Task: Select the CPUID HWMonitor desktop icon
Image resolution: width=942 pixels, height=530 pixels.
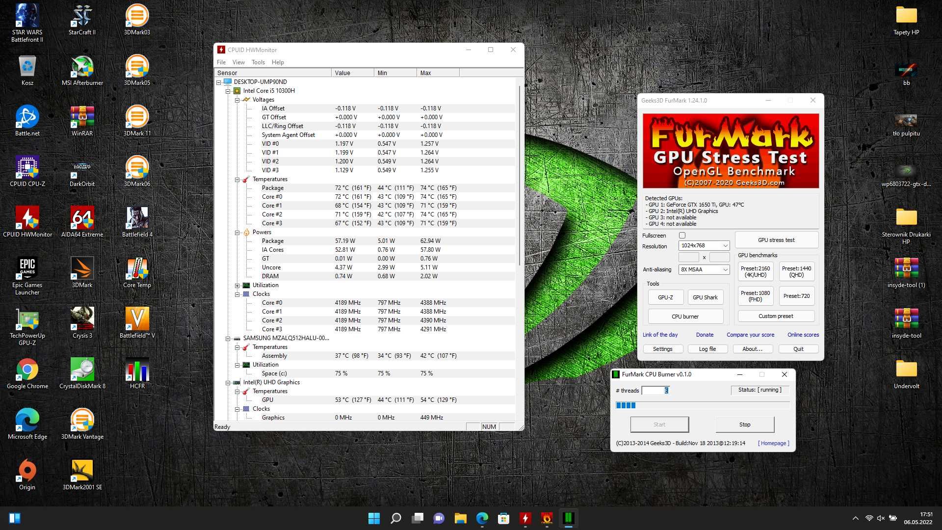Action: pos(27,222)
